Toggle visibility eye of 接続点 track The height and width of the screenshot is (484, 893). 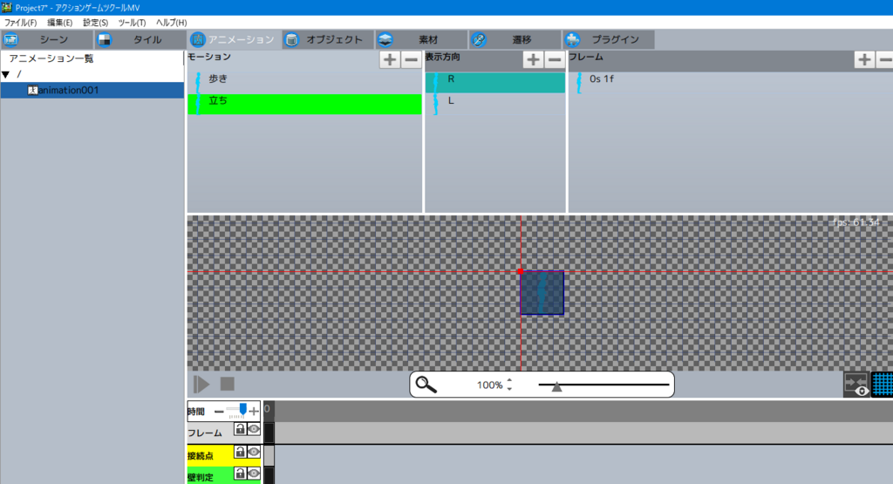(x=254, y=452)
